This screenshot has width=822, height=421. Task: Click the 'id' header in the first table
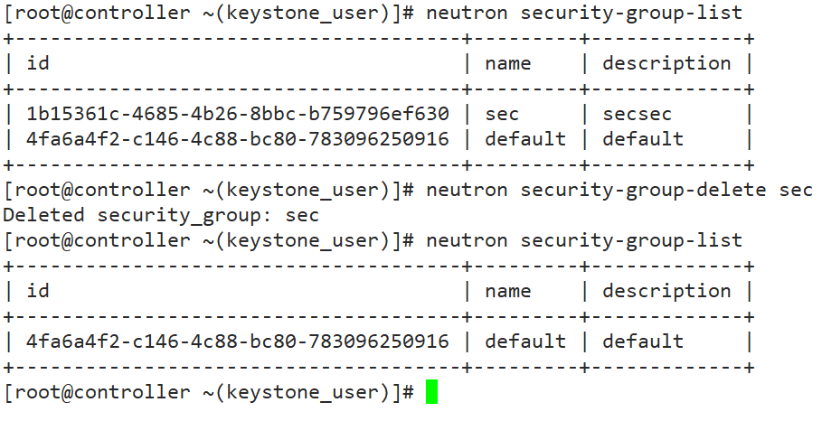(x=38, y=63)
